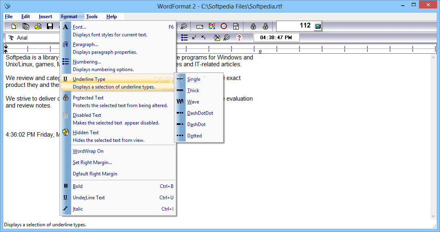440x232 pixels.
Task: Toggle Disabled Text menu option
Action: (118, 119)
